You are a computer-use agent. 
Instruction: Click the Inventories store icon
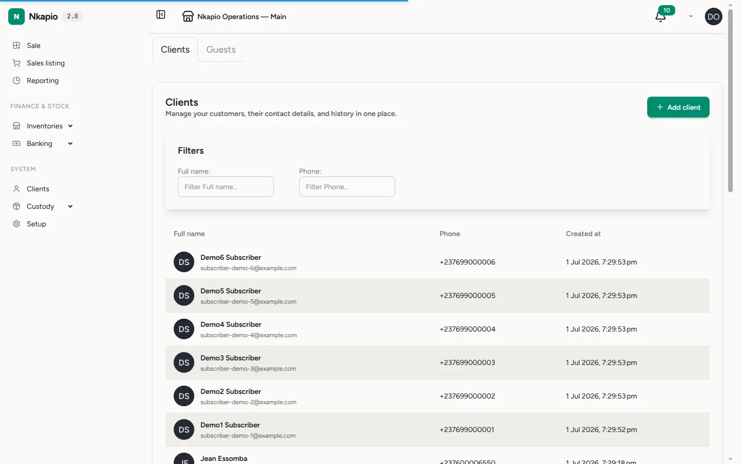coord(16,126)
